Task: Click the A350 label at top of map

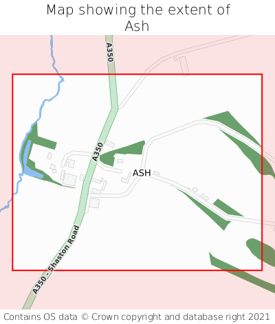Action: [x=110, y=52]
